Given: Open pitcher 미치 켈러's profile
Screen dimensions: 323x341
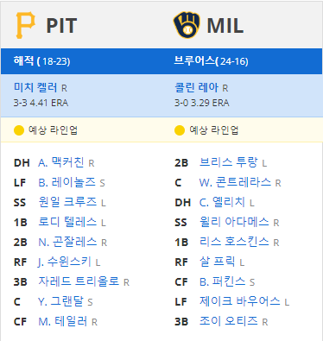Looking at the screenshot, I should pyautogui.click(x=35, y=87).
